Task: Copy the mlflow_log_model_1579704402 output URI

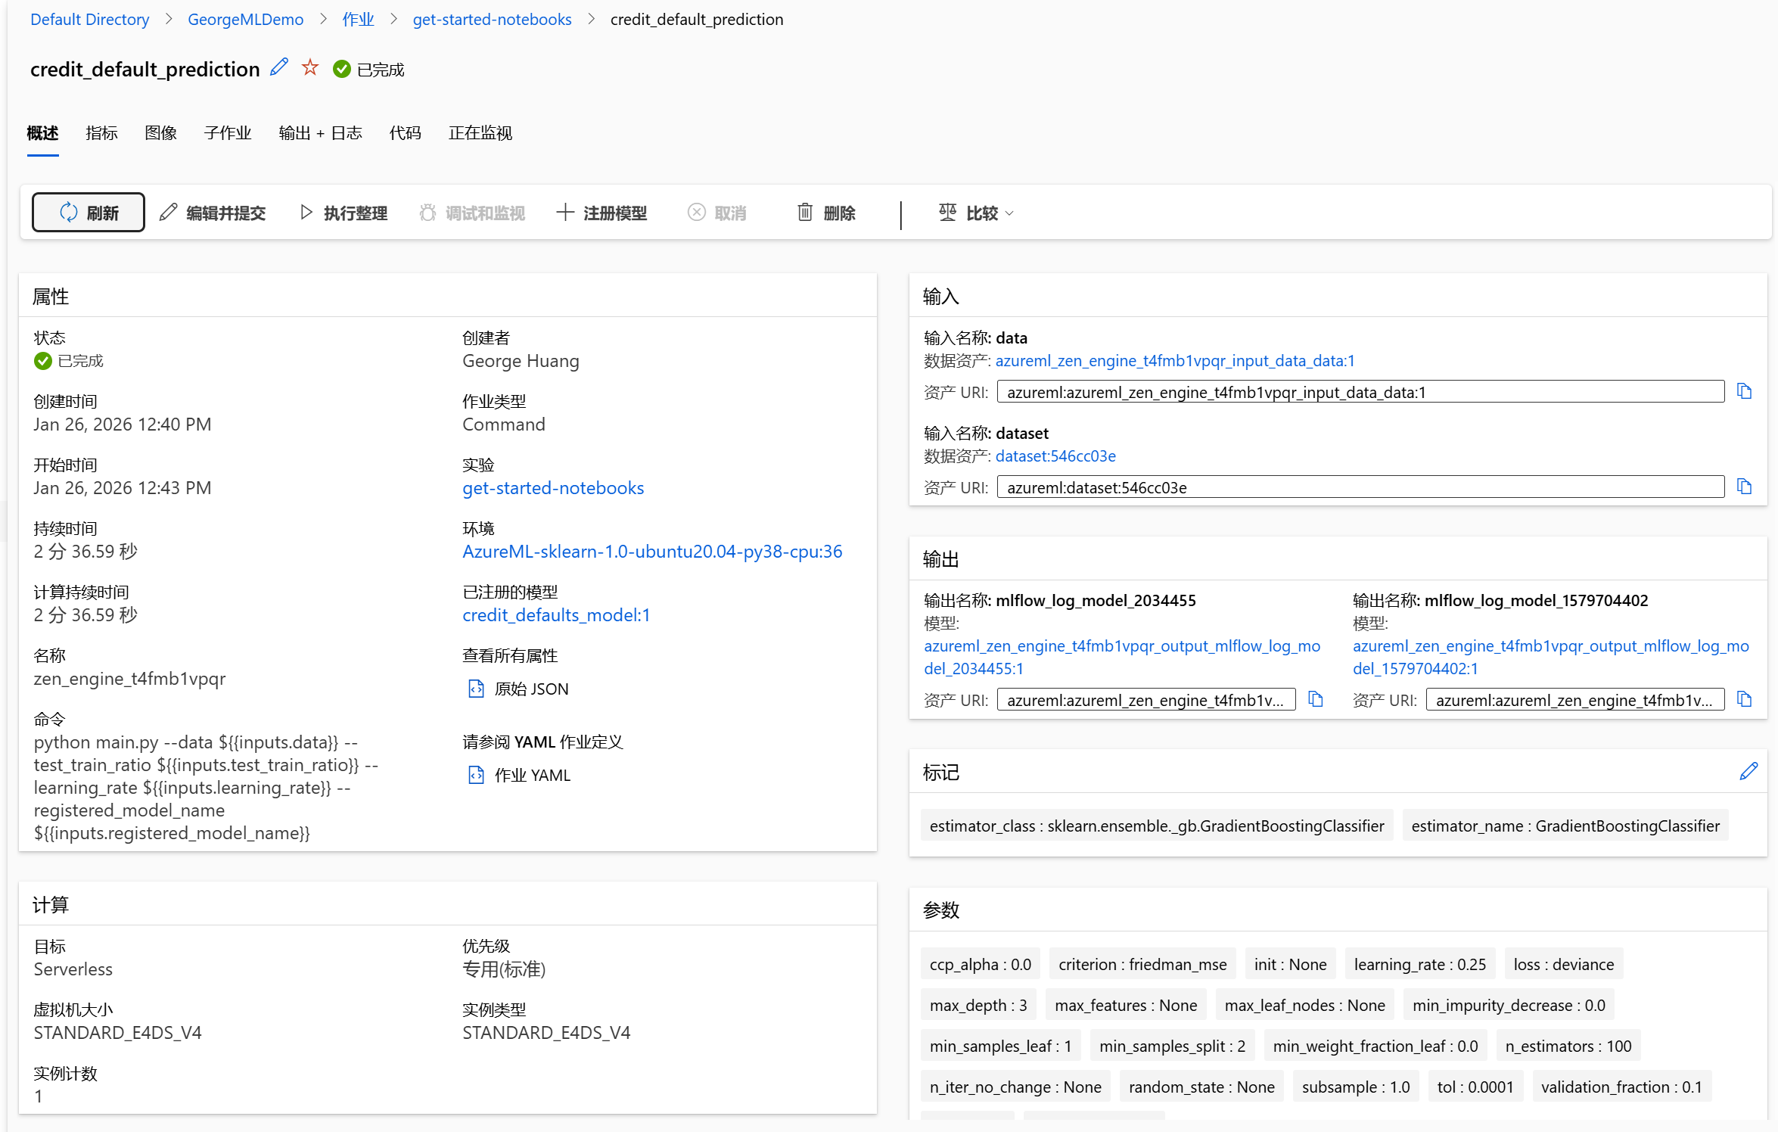Action: pyautogui.click(x=1744, y=699)
